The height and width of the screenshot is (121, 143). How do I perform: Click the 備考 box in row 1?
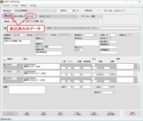pyautogui.click(x=125, y=66)
